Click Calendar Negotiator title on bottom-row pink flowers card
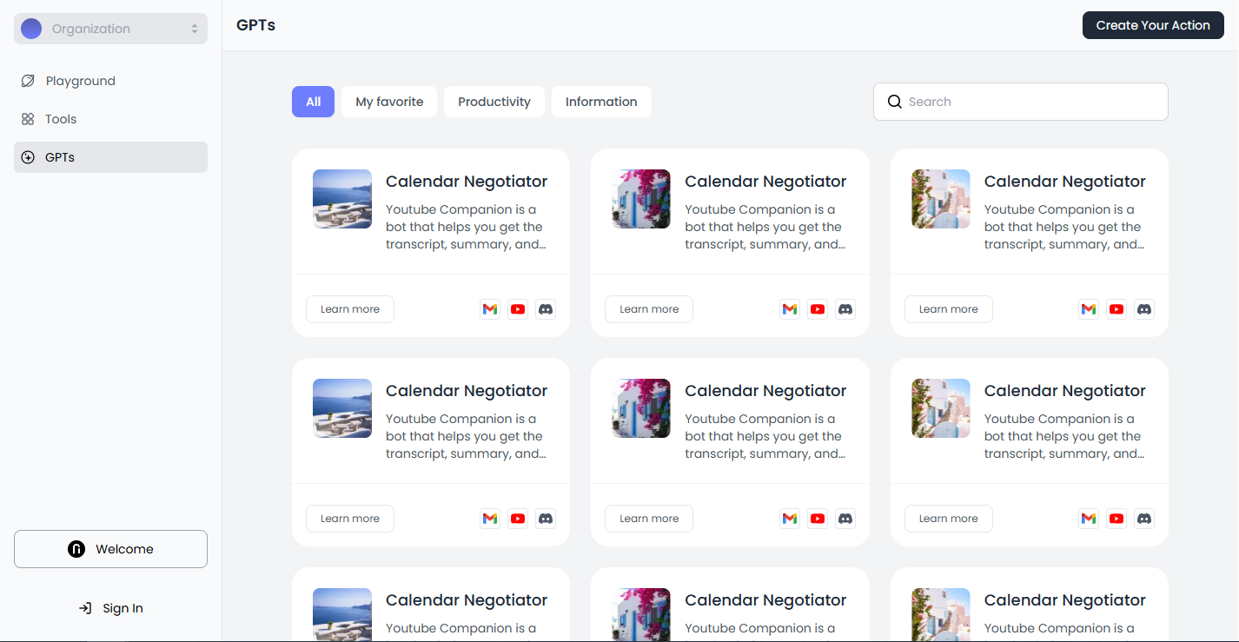The height and width of the screenshot is (642, 1239). [765, 600]
